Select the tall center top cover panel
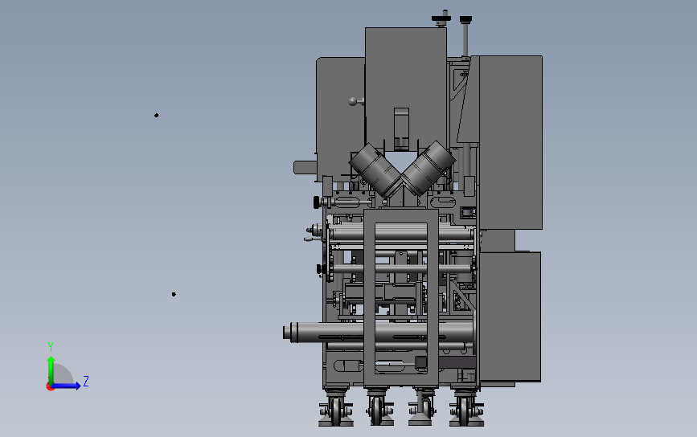Image resolution: width=697 pixels, height=437 pixels. (x=406, y=89)
